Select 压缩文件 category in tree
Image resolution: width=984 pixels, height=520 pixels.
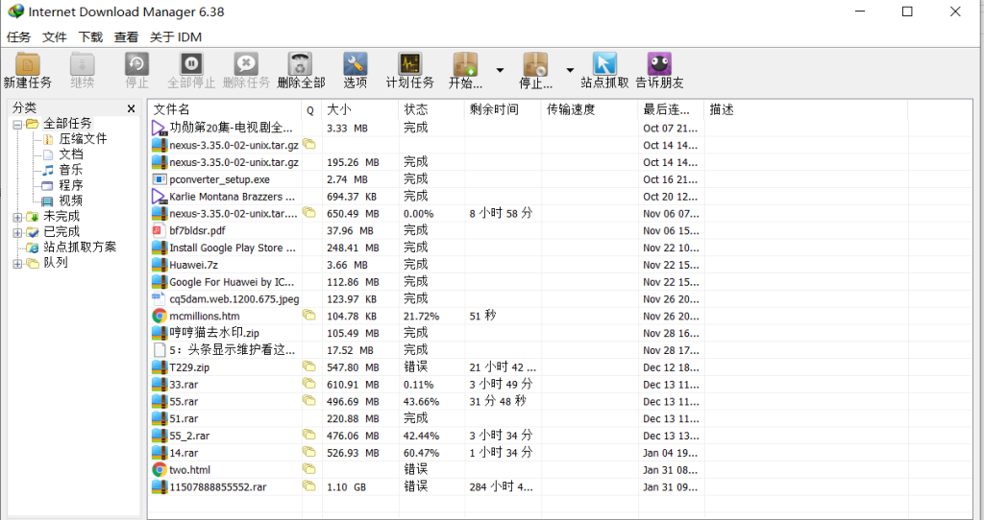tap(83, 139)
